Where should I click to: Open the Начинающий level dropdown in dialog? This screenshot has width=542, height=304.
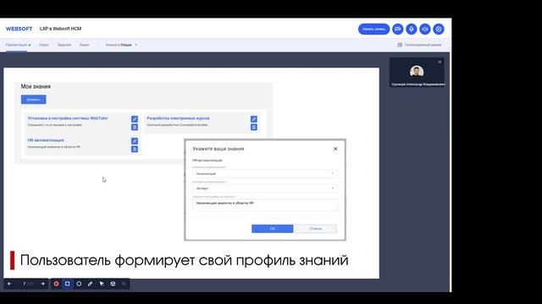(x=265, y=174)
